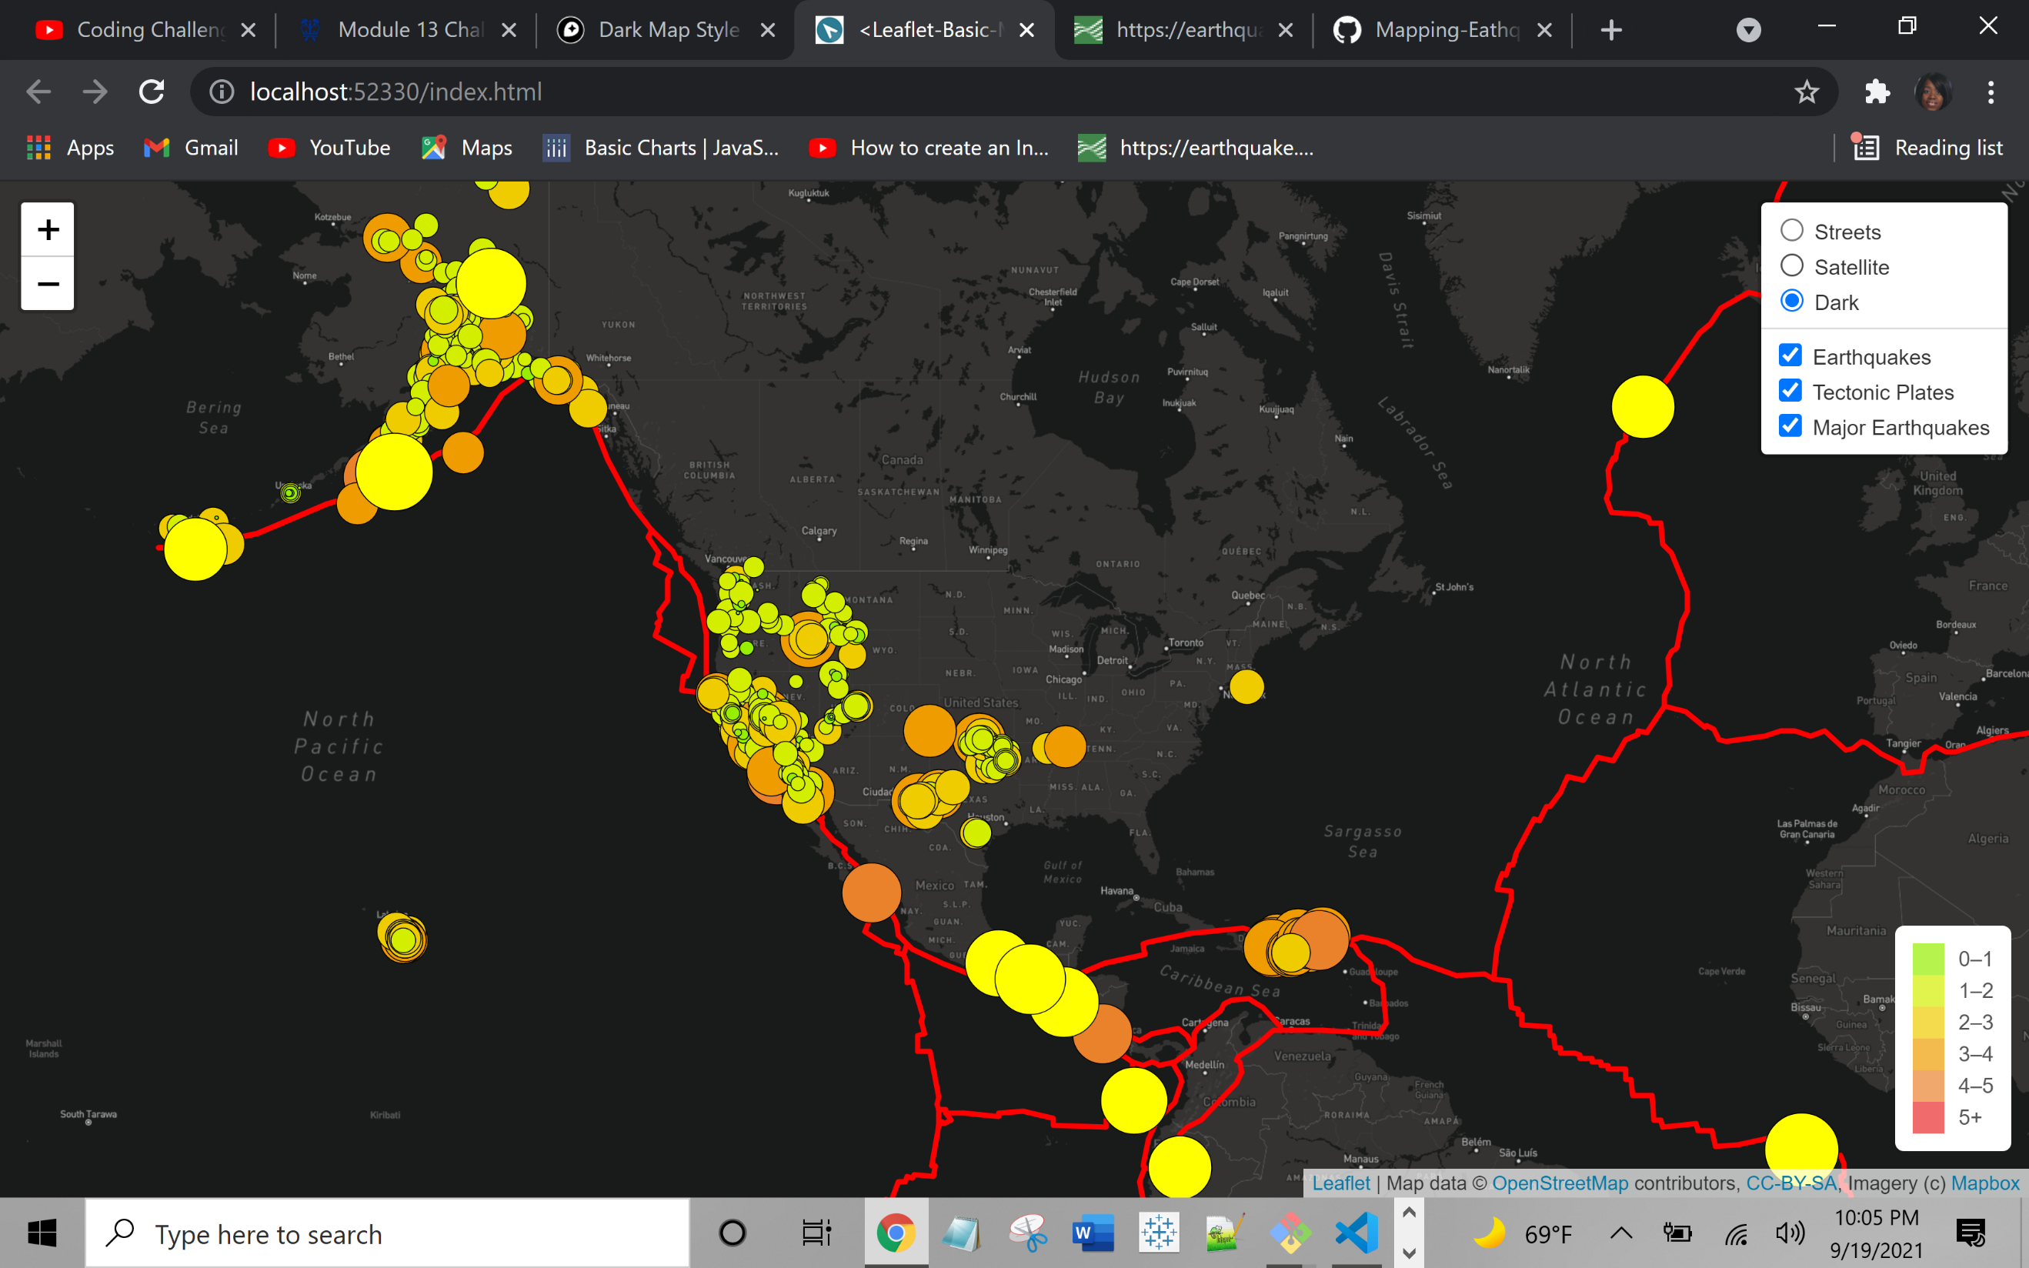Switch to Chrome on the taskbar

[896, 1233]
